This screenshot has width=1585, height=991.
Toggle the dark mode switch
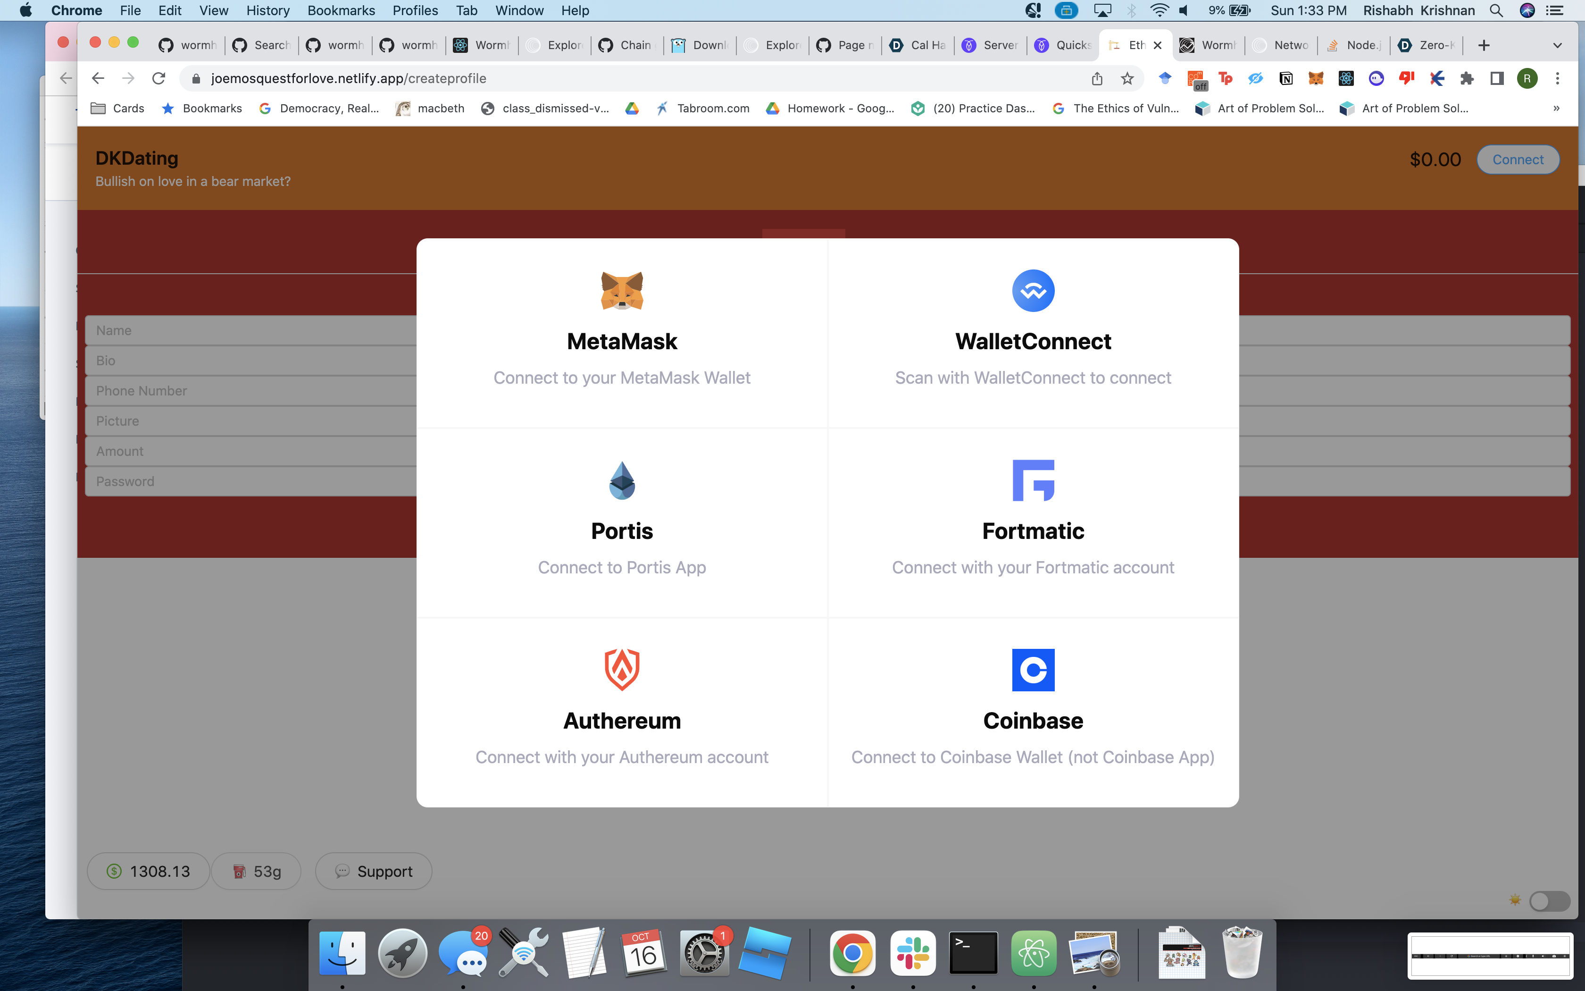click(1549, 901)
